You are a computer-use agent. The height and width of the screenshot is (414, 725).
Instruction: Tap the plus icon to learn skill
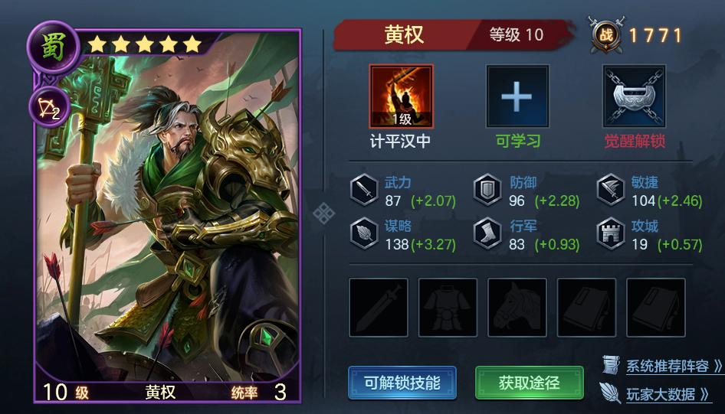[x=517, y=96]
